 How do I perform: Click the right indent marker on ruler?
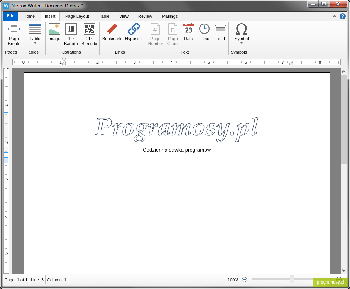pos(291,64)
